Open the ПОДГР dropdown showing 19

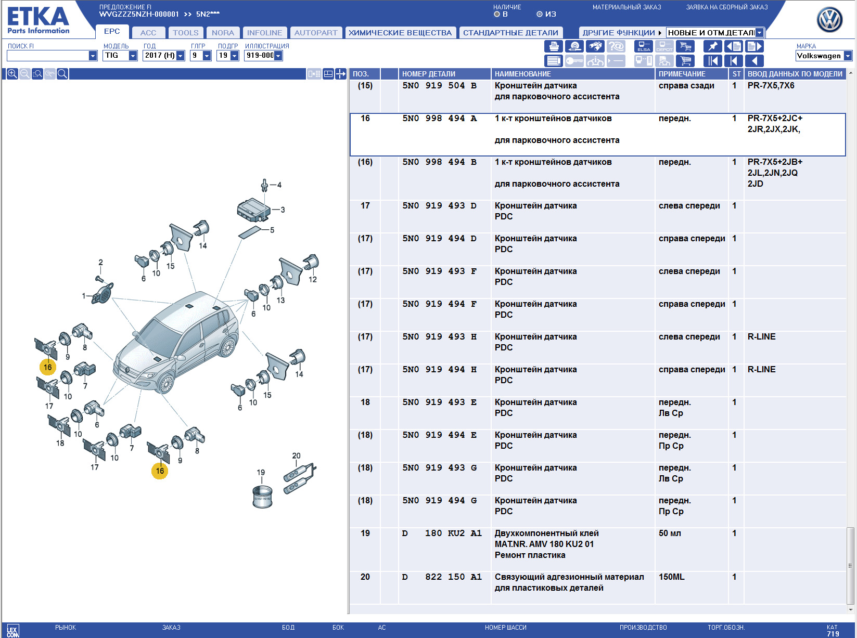(x=235, y=56)
